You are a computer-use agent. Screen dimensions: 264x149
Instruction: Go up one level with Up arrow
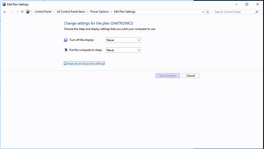coord(22,12)
